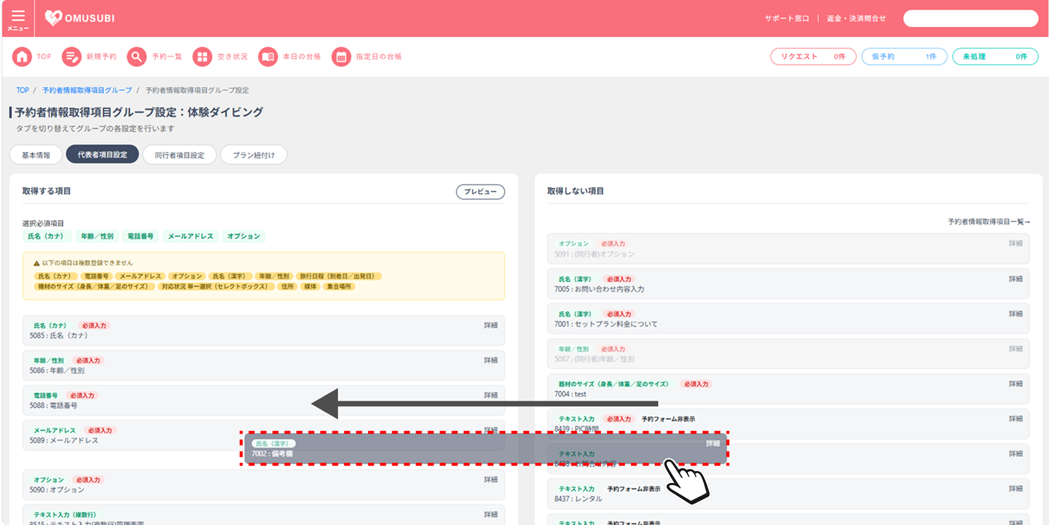1049x525 pixels.
Task: Select the text '7005 : お問い合わせ内容入力'
Action: tap(599, 289)
